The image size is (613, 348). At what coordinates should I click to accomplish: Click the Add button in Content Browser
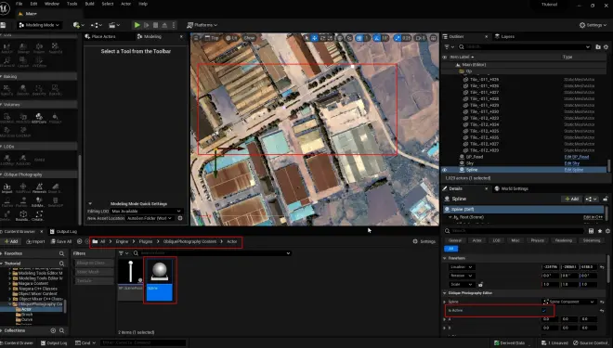[x=11, y=241]
